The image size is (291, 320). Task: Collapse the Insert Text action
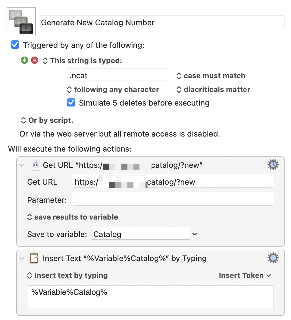tap(22, 258)
